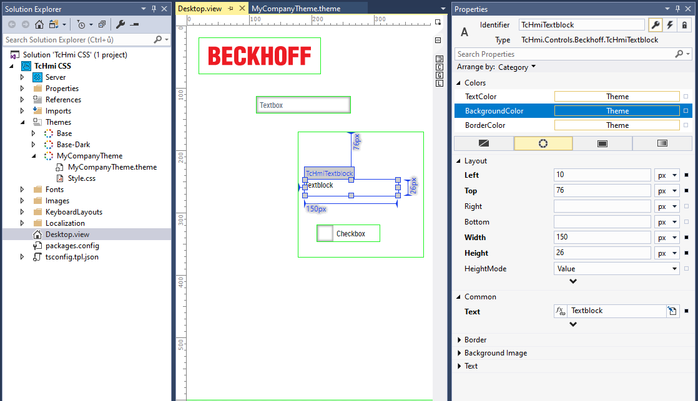
Task: Click the BackgroundColor Theme swatch
Action: coord(617,111)
